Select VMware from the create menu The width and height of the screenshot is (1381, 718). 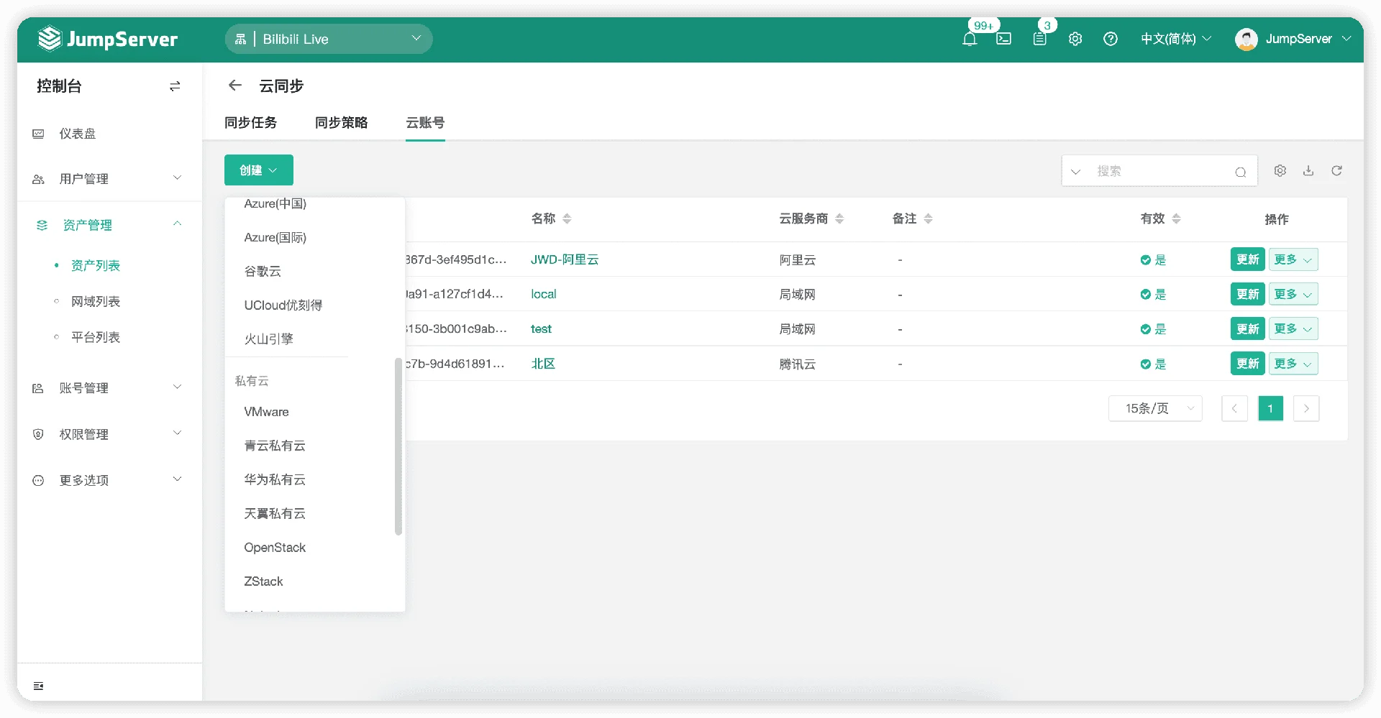tap(266, 412)
